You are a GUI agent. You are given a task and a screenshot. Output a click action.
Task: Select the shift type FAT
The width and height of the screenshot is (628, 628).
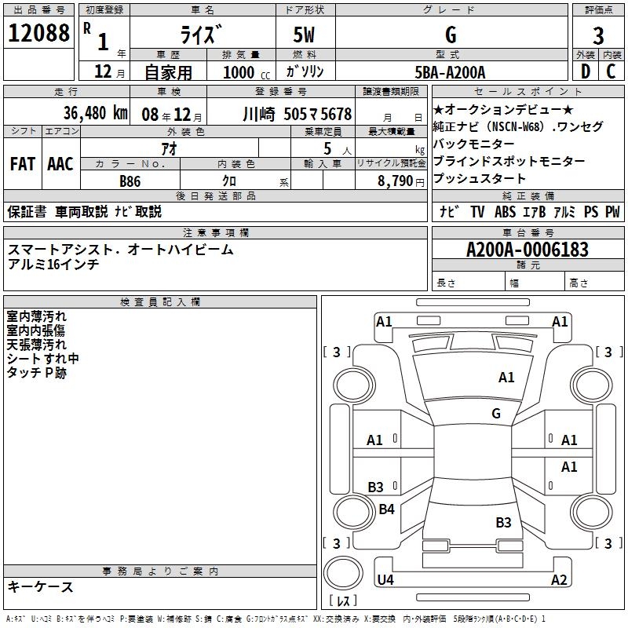pyautogui.click(x=23, y=164)
